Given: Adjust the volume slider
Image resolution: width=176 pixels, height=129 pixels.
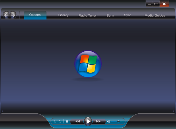Looking at the screenshot, I should click(117, 122).
